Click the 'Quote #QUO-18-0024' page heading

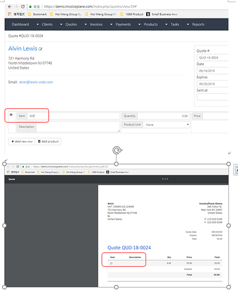[26, 36]
